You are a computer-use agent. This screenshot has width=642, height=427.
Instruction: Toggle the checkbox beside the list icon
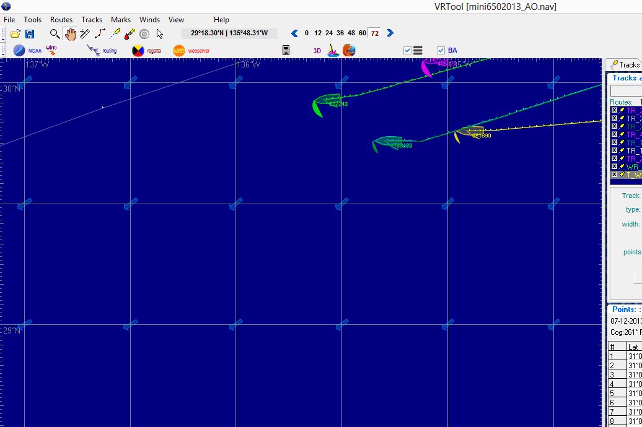(407, 50)
